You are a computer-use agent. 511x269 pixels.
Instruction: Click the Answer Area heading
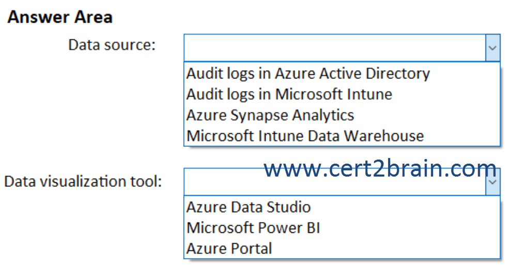pos(60,17)
